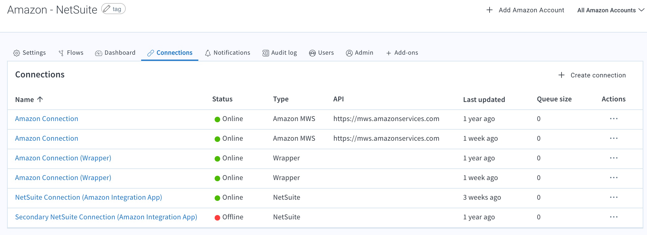Click the Add Amazon Account button

point(525,10)
